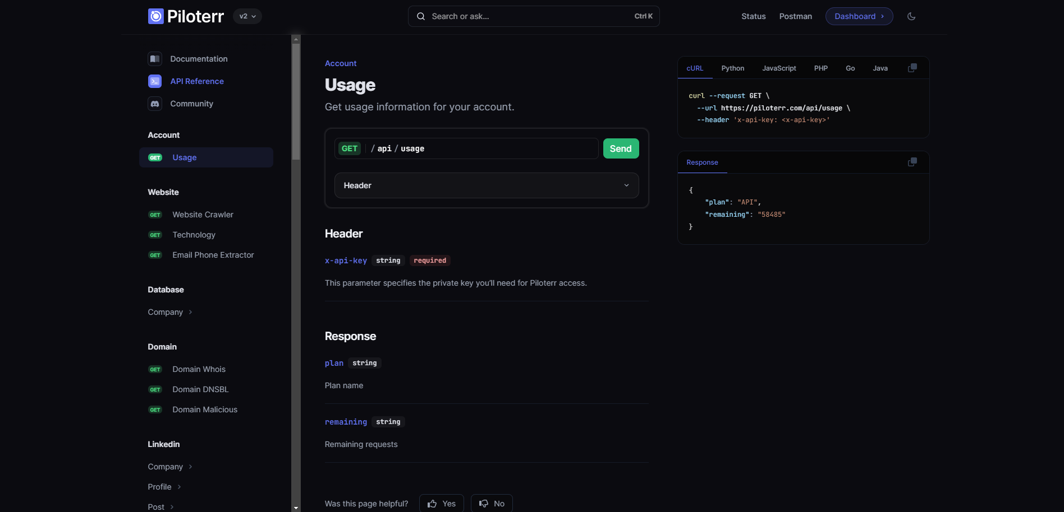This screenshot has width=1064, height=512.
Task: Open the v2 version dropdown
Action: click(x=247, y=16)
